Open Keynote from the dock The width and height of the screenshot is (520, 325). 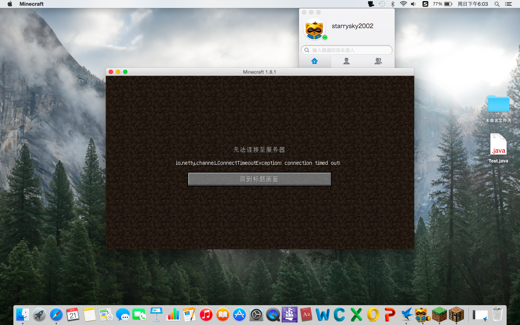(x=156, y=315)
